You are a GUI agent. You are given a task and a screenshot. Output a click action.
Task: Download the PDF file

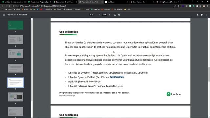(x=198, y=15)
